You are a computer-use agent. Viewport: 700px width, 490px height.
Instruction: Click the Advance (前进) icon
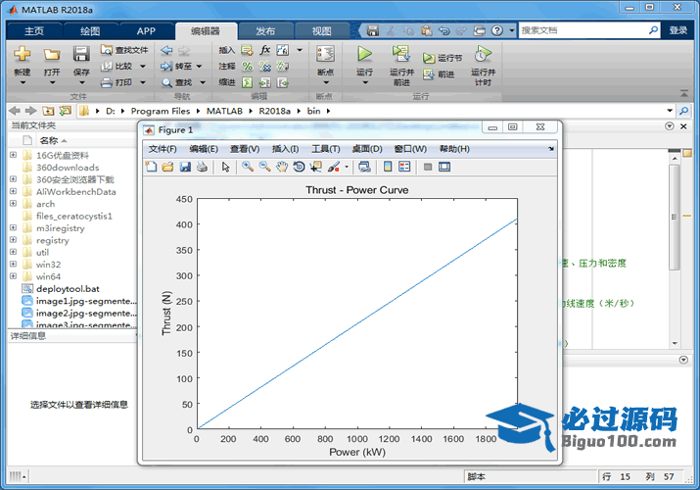429,74
